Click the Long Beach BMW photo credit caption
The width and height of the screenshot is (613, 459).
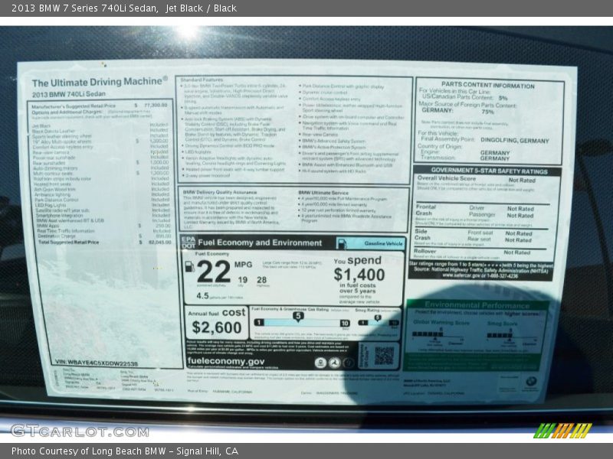coord(123,451)
